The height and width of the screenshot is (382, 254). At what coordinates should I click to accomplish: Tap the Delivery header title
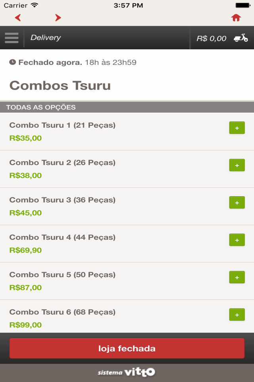point(46,37)
